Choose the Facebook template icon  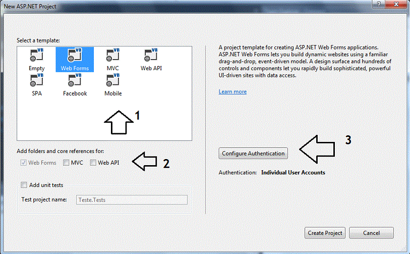pyautogui.click(x=75, y=85)
